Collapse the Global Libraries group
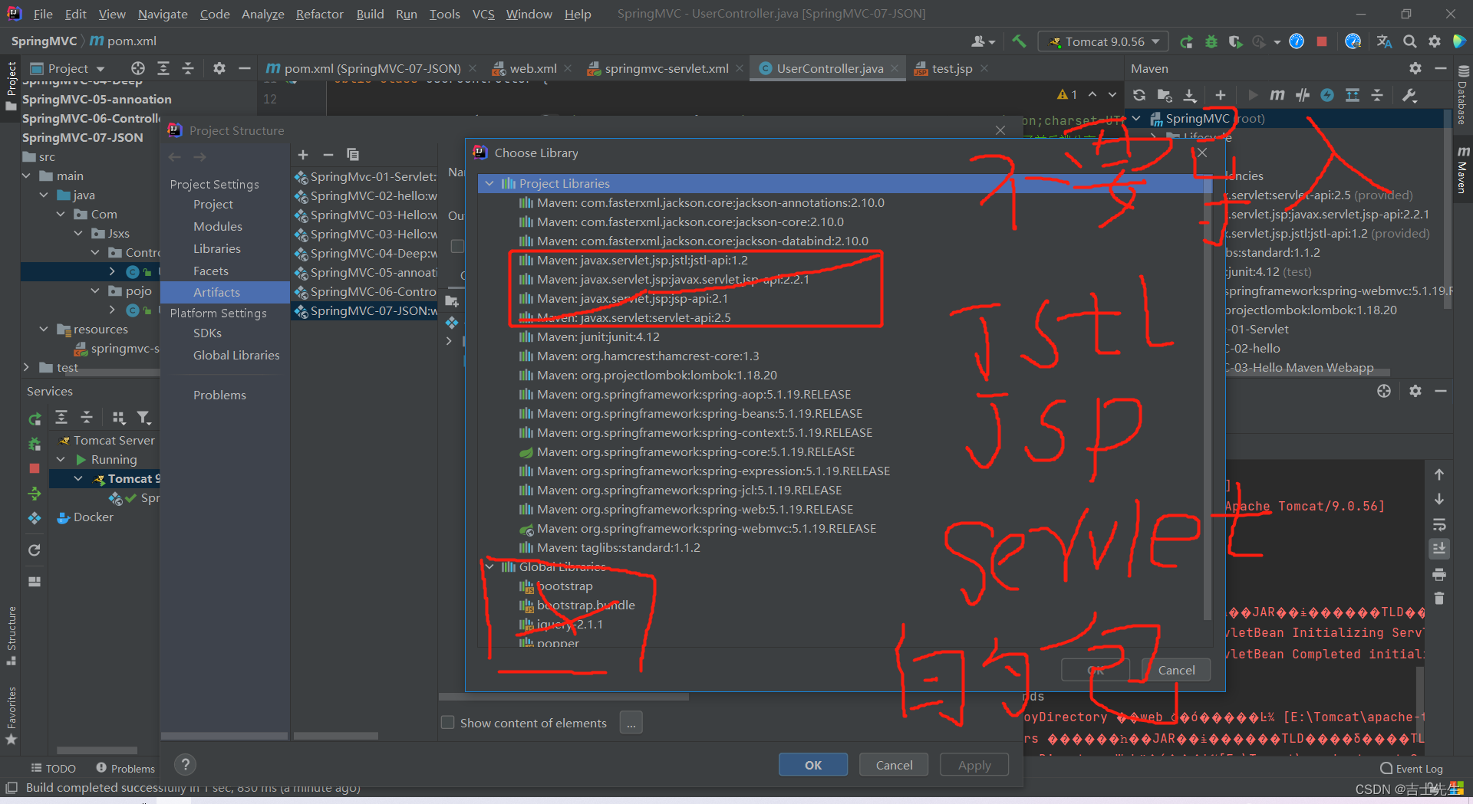 click(x=489, y=566)
